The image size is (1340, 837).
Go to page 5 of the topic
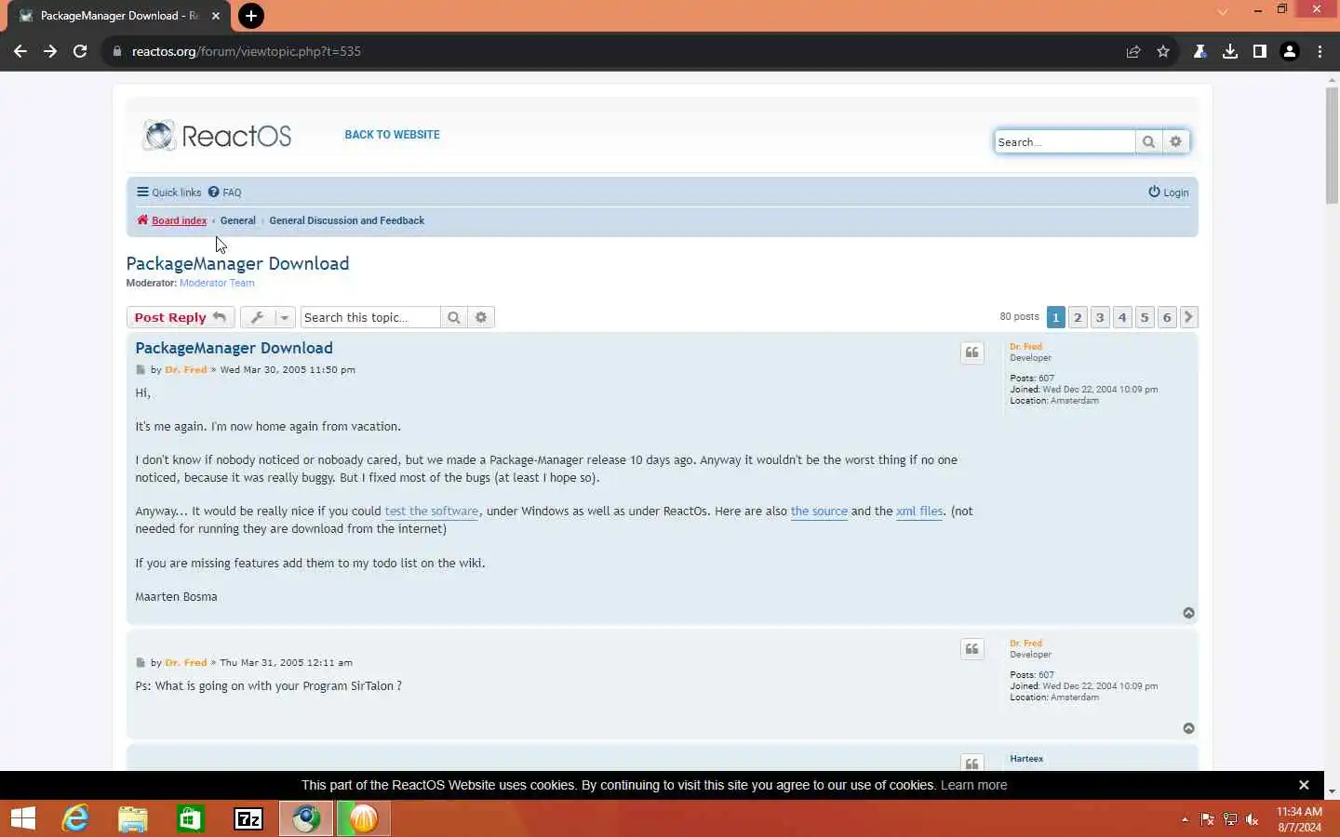pyautogui.click(x=1145, y=317)
